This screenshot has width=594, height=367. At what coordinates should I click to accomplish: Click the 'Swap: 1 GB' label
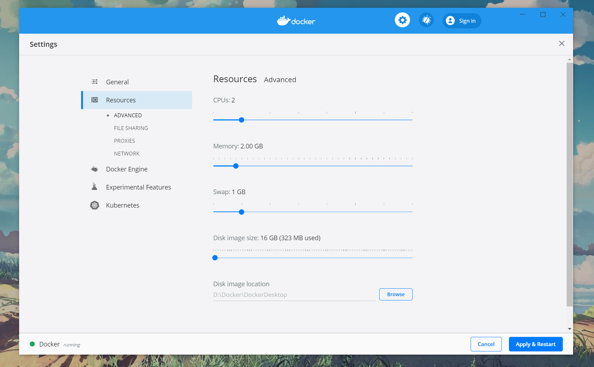pyautogui.click(x=229, y=192)
